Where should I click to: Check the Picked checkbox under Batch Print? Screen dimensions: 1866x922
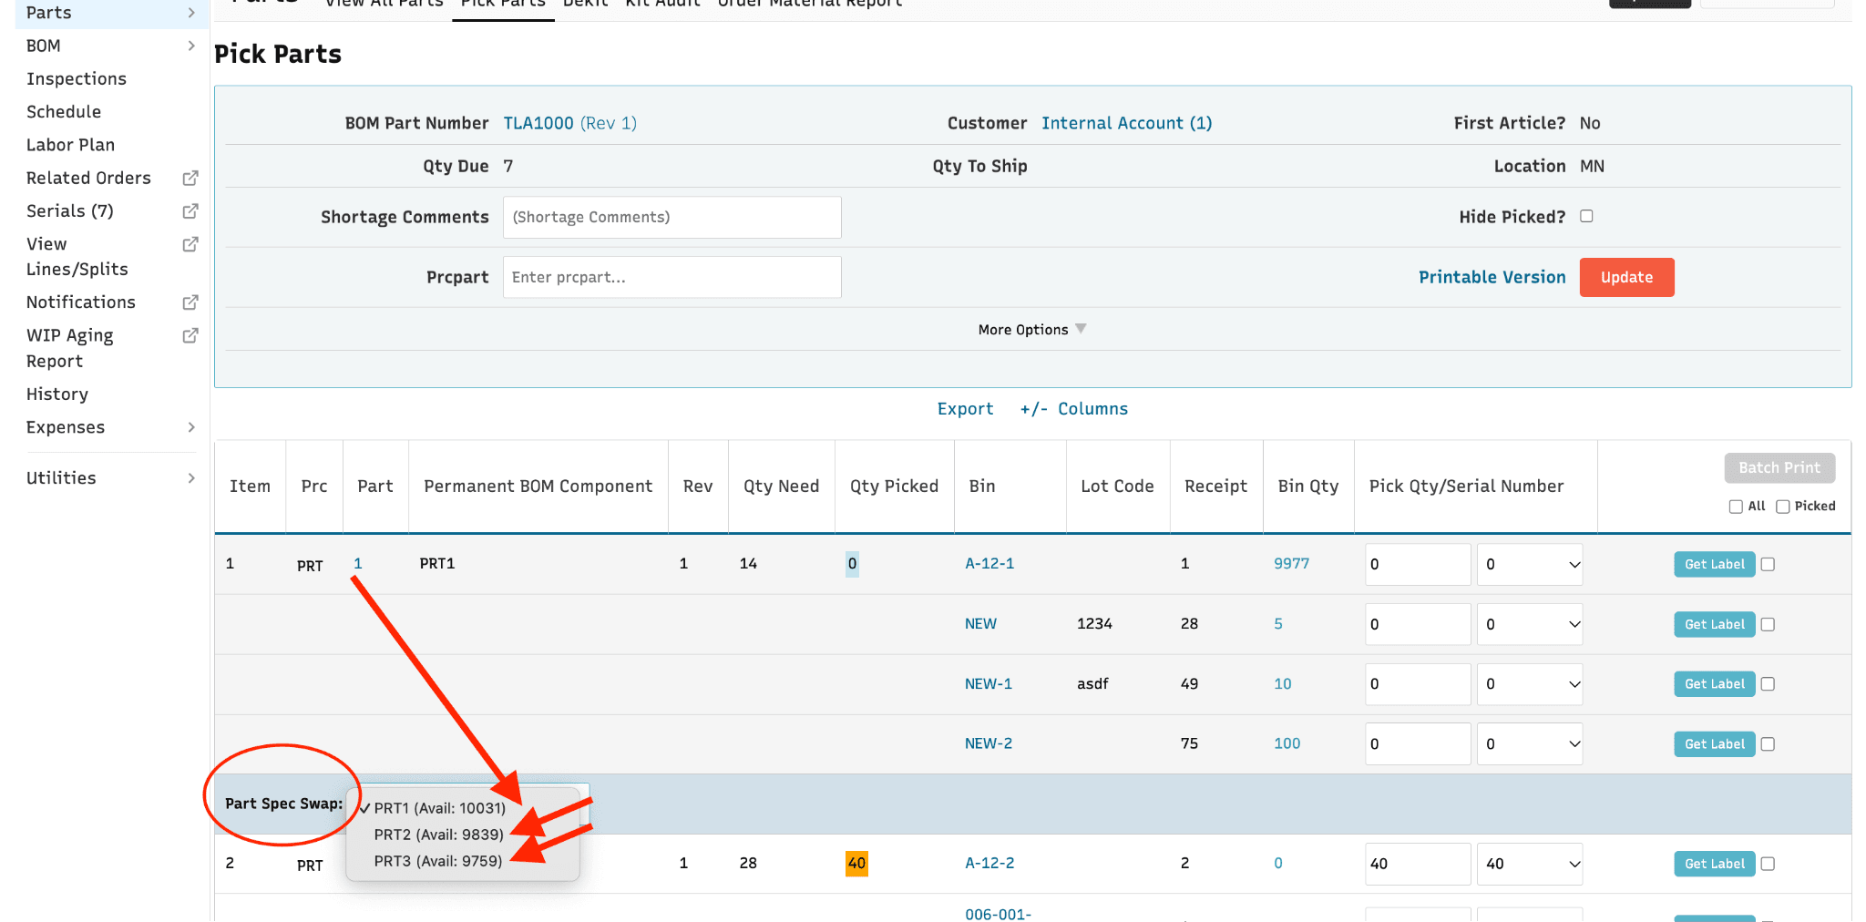pyautogui.click(x=1783, y=507)
